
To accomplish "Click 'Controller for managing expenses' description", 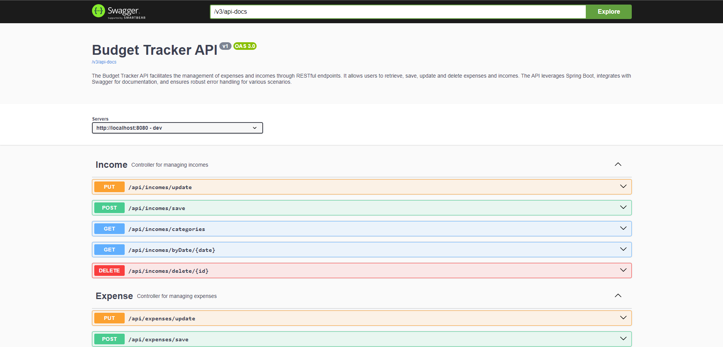I will click(x=177, y=296).
